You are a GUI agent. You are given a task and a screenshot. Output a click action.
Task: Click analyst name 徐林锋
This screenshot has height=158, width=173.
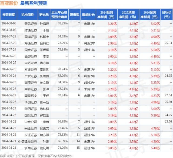tap(44, 109)
